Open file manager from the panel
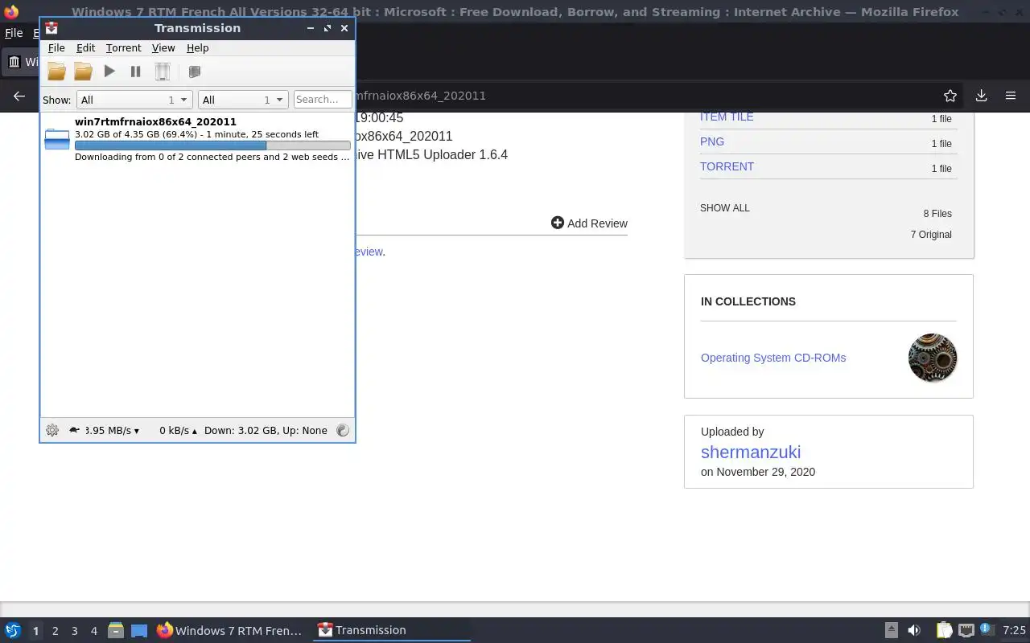1030x643 pixels. [116, 631]
